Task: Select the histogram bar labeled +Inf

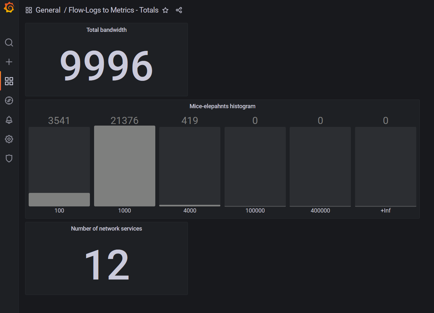Action: 386,166
